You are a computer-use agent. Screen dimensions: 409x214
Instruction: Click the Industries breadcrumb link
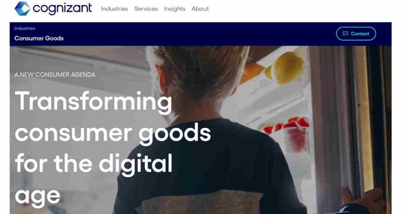[25, 28]
